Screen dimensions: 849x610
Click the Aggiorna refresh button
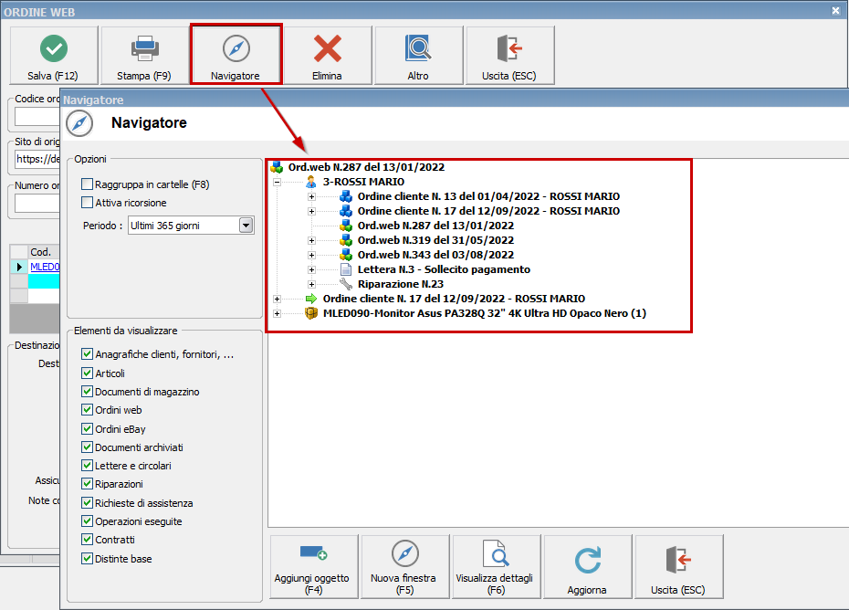(588, 567)
